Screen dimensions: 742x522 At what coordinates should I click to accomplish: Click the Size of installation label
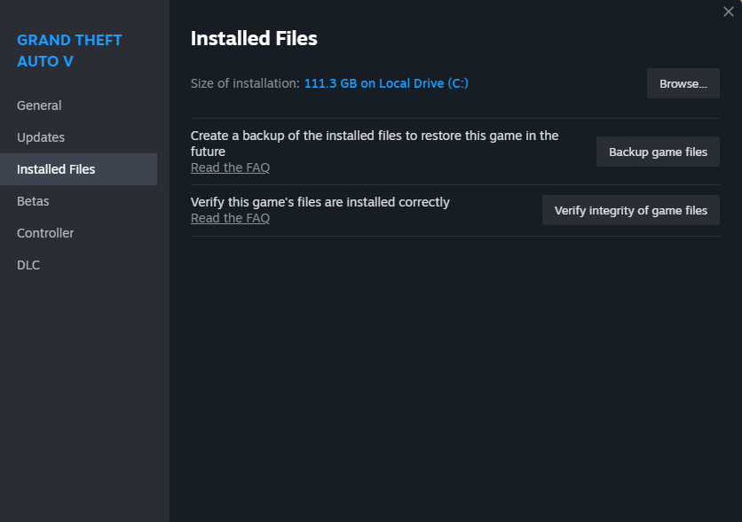point(245,83)
